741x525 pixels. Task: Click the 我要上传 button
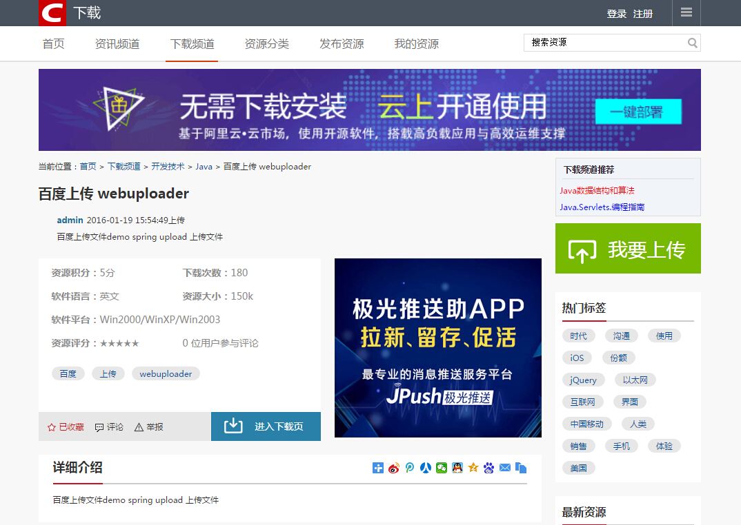(628, 248)
